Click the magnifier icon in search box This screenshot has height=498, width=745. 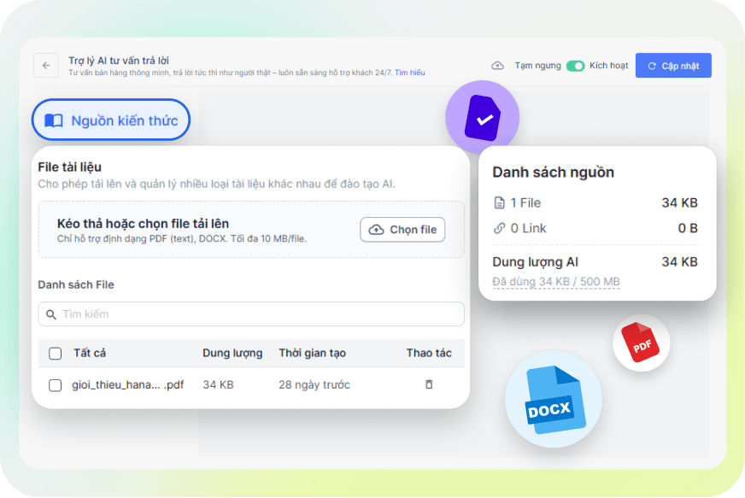coord(51,314)
